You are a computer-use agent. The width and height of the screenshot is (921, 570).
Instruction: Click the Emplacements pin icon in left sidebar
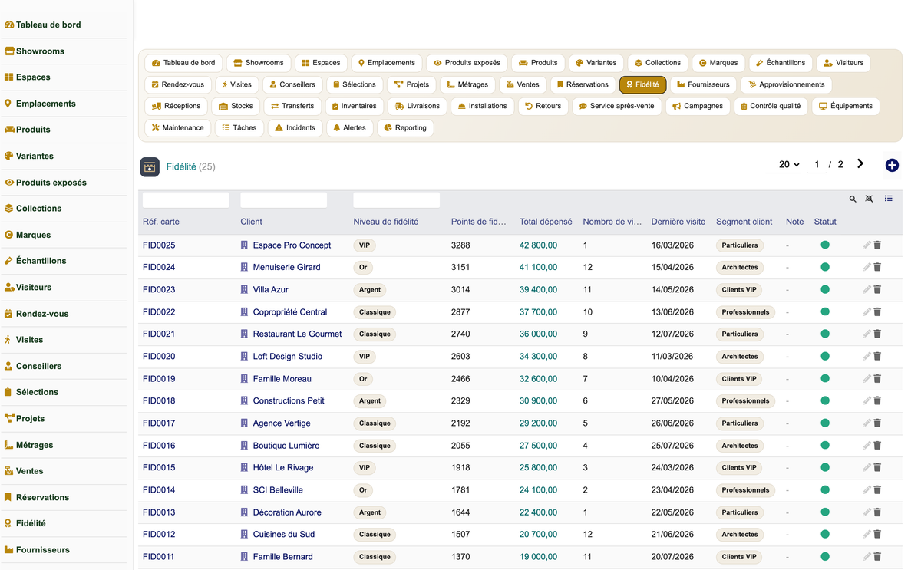pos(8,104)
